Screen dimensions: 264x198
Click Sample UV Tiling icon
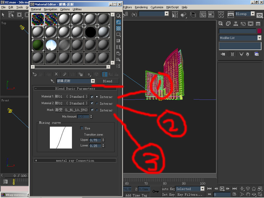click(x=118, y=35)
